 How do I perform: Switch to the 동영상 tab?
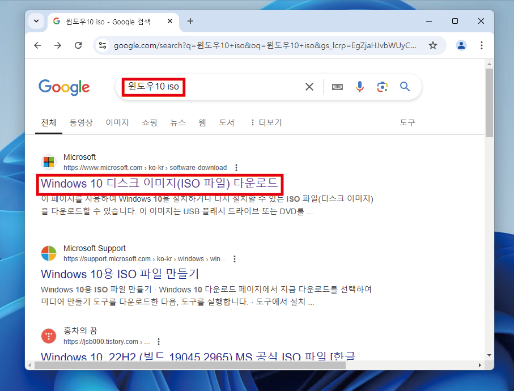coord(81,122)
